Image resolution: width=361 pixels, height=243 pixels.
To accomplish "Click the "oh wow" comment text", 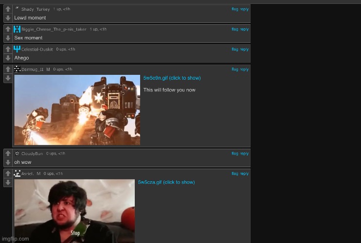I will (x=23, y=162).
